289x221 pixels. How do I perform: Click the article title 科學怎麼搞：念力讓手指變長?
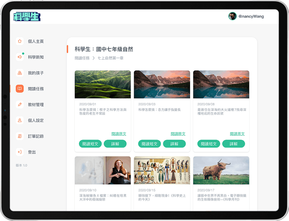click(160, 110)
